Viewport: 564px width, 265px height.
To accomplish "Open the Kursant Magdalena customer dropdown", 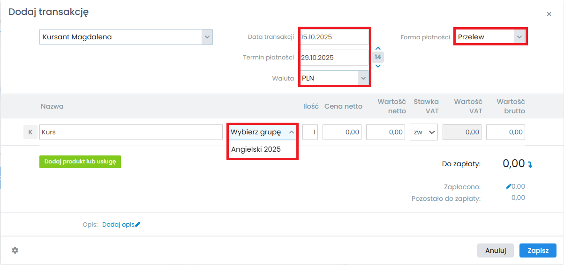I will (207, 37).
